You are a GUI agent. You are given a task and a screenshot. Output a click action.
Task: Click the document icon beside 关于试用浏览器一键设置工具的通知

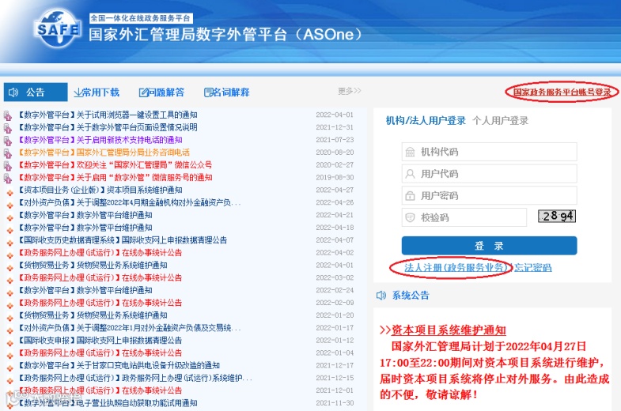coord(8,115)
